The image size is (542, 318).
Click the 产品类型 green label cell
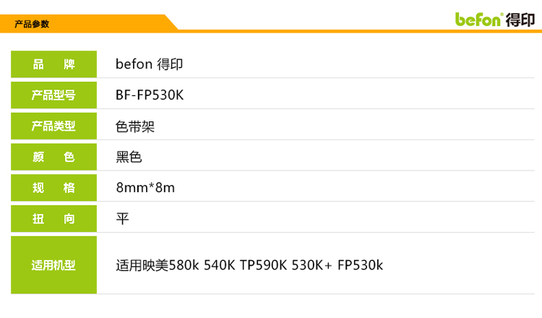coord(54,126)
